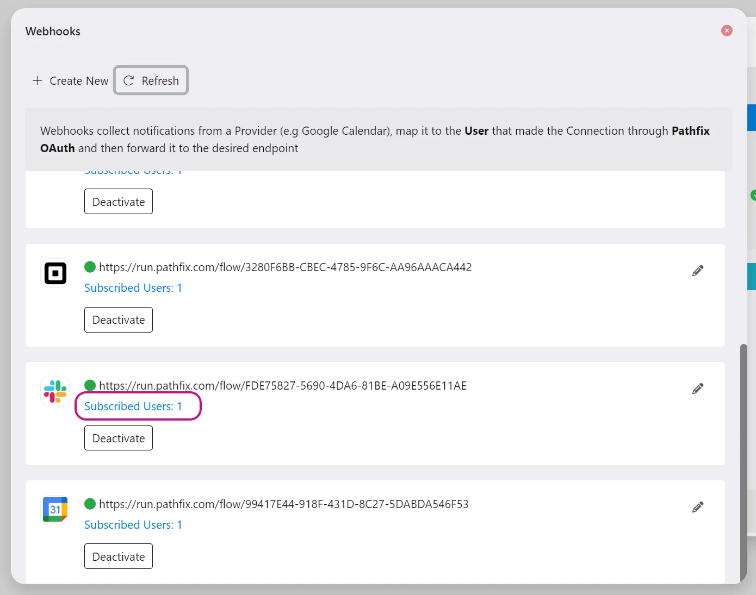Image resolution: width=756 pixels, height=595 pixels.
Task: Refresh the webhooks list
Action: (x=151, y=80)
